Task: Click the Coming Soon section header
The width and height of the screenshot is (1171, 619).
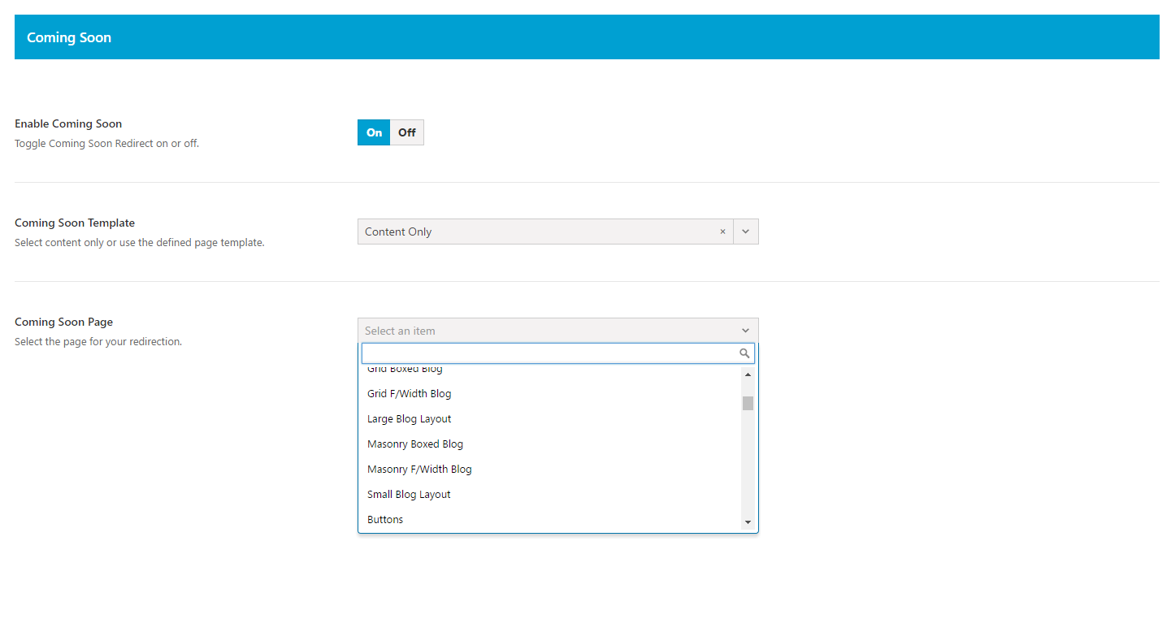Action: click(69, 37)
